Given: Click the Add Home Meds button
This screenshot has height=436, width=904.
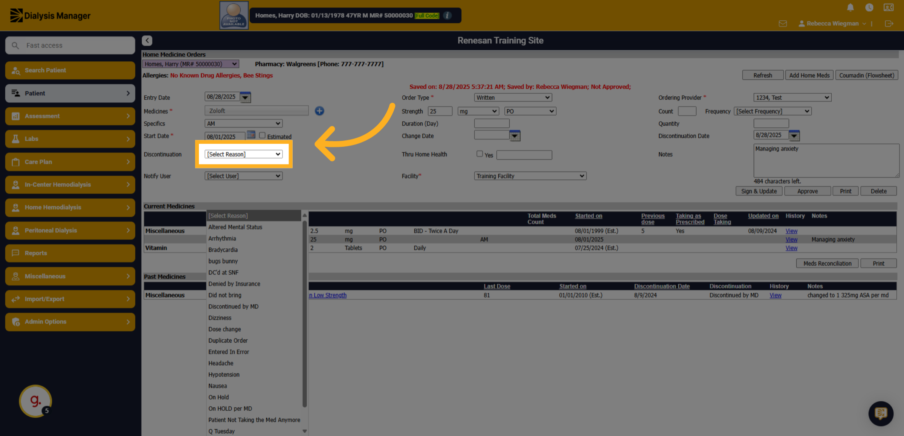Looking at the screenshot, I should coord(809,75).
